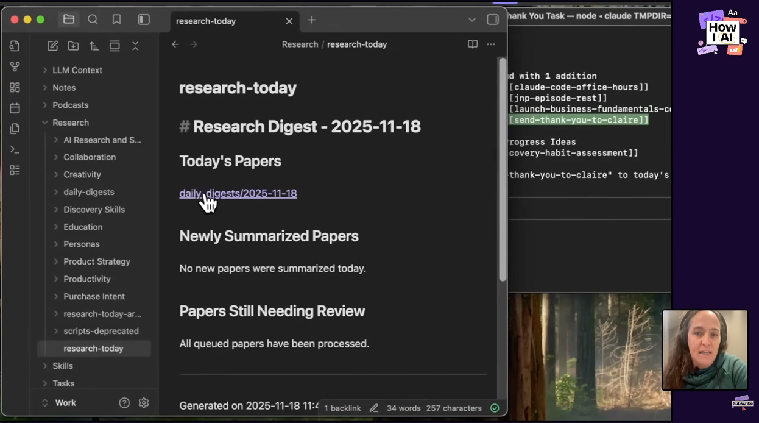Open a new tab with plus button
This screenshot has width=759, height=423.
(312, 20)
